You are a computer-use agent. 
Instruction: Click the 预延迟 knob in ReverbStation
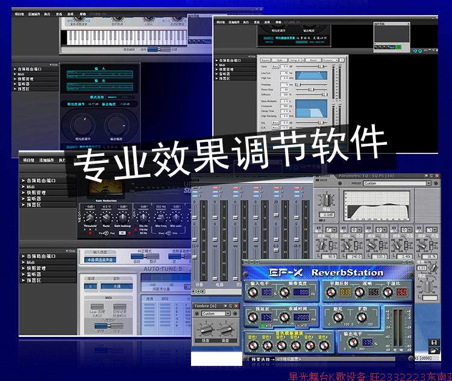coord(253,317)
